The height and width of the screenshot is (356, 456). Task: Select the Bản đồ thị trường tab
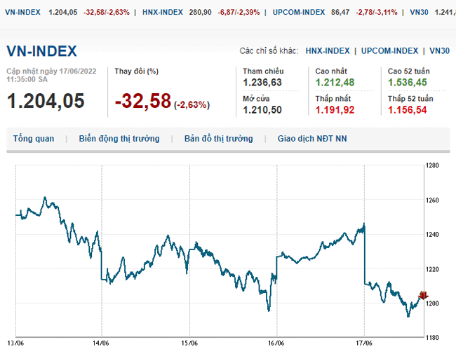coord(218,139)
